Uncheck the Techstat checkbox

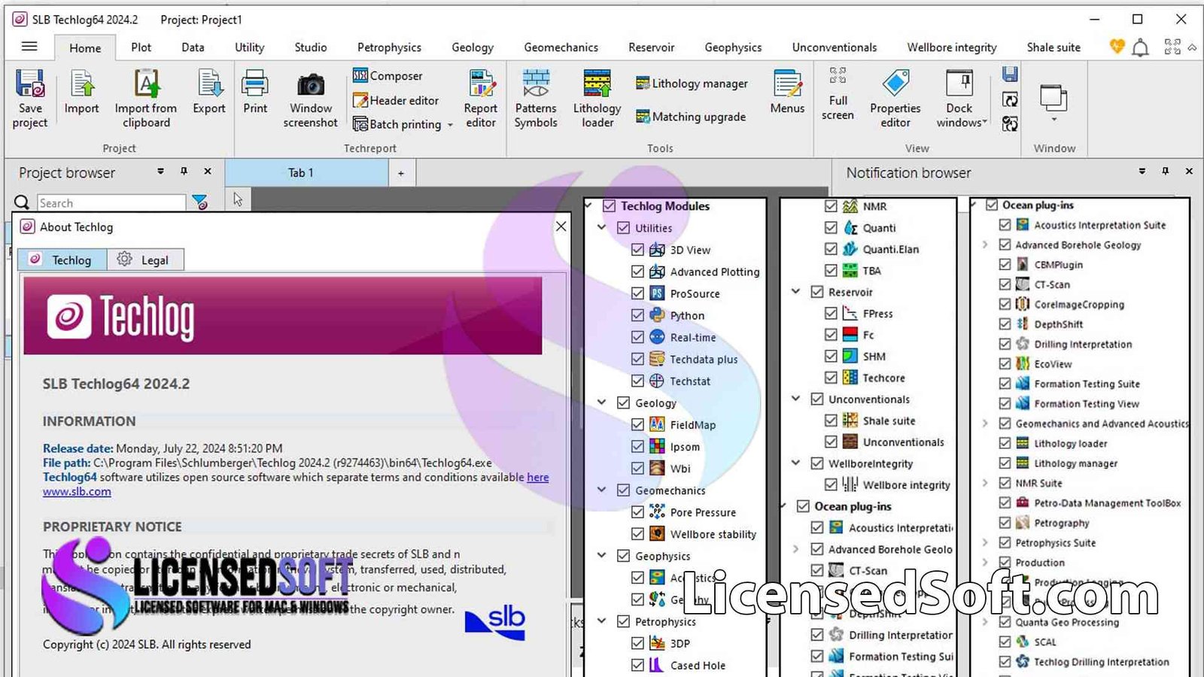tap(637, 381)
